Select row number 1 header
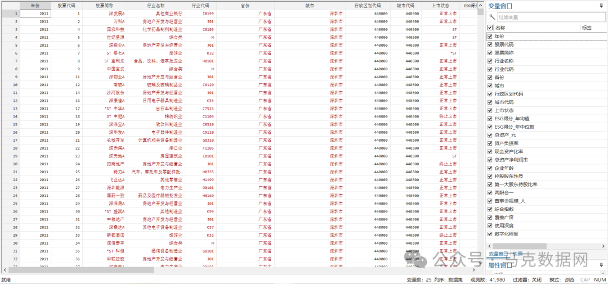The width and height of the screenshot is (608, 284). coord(10,13)
